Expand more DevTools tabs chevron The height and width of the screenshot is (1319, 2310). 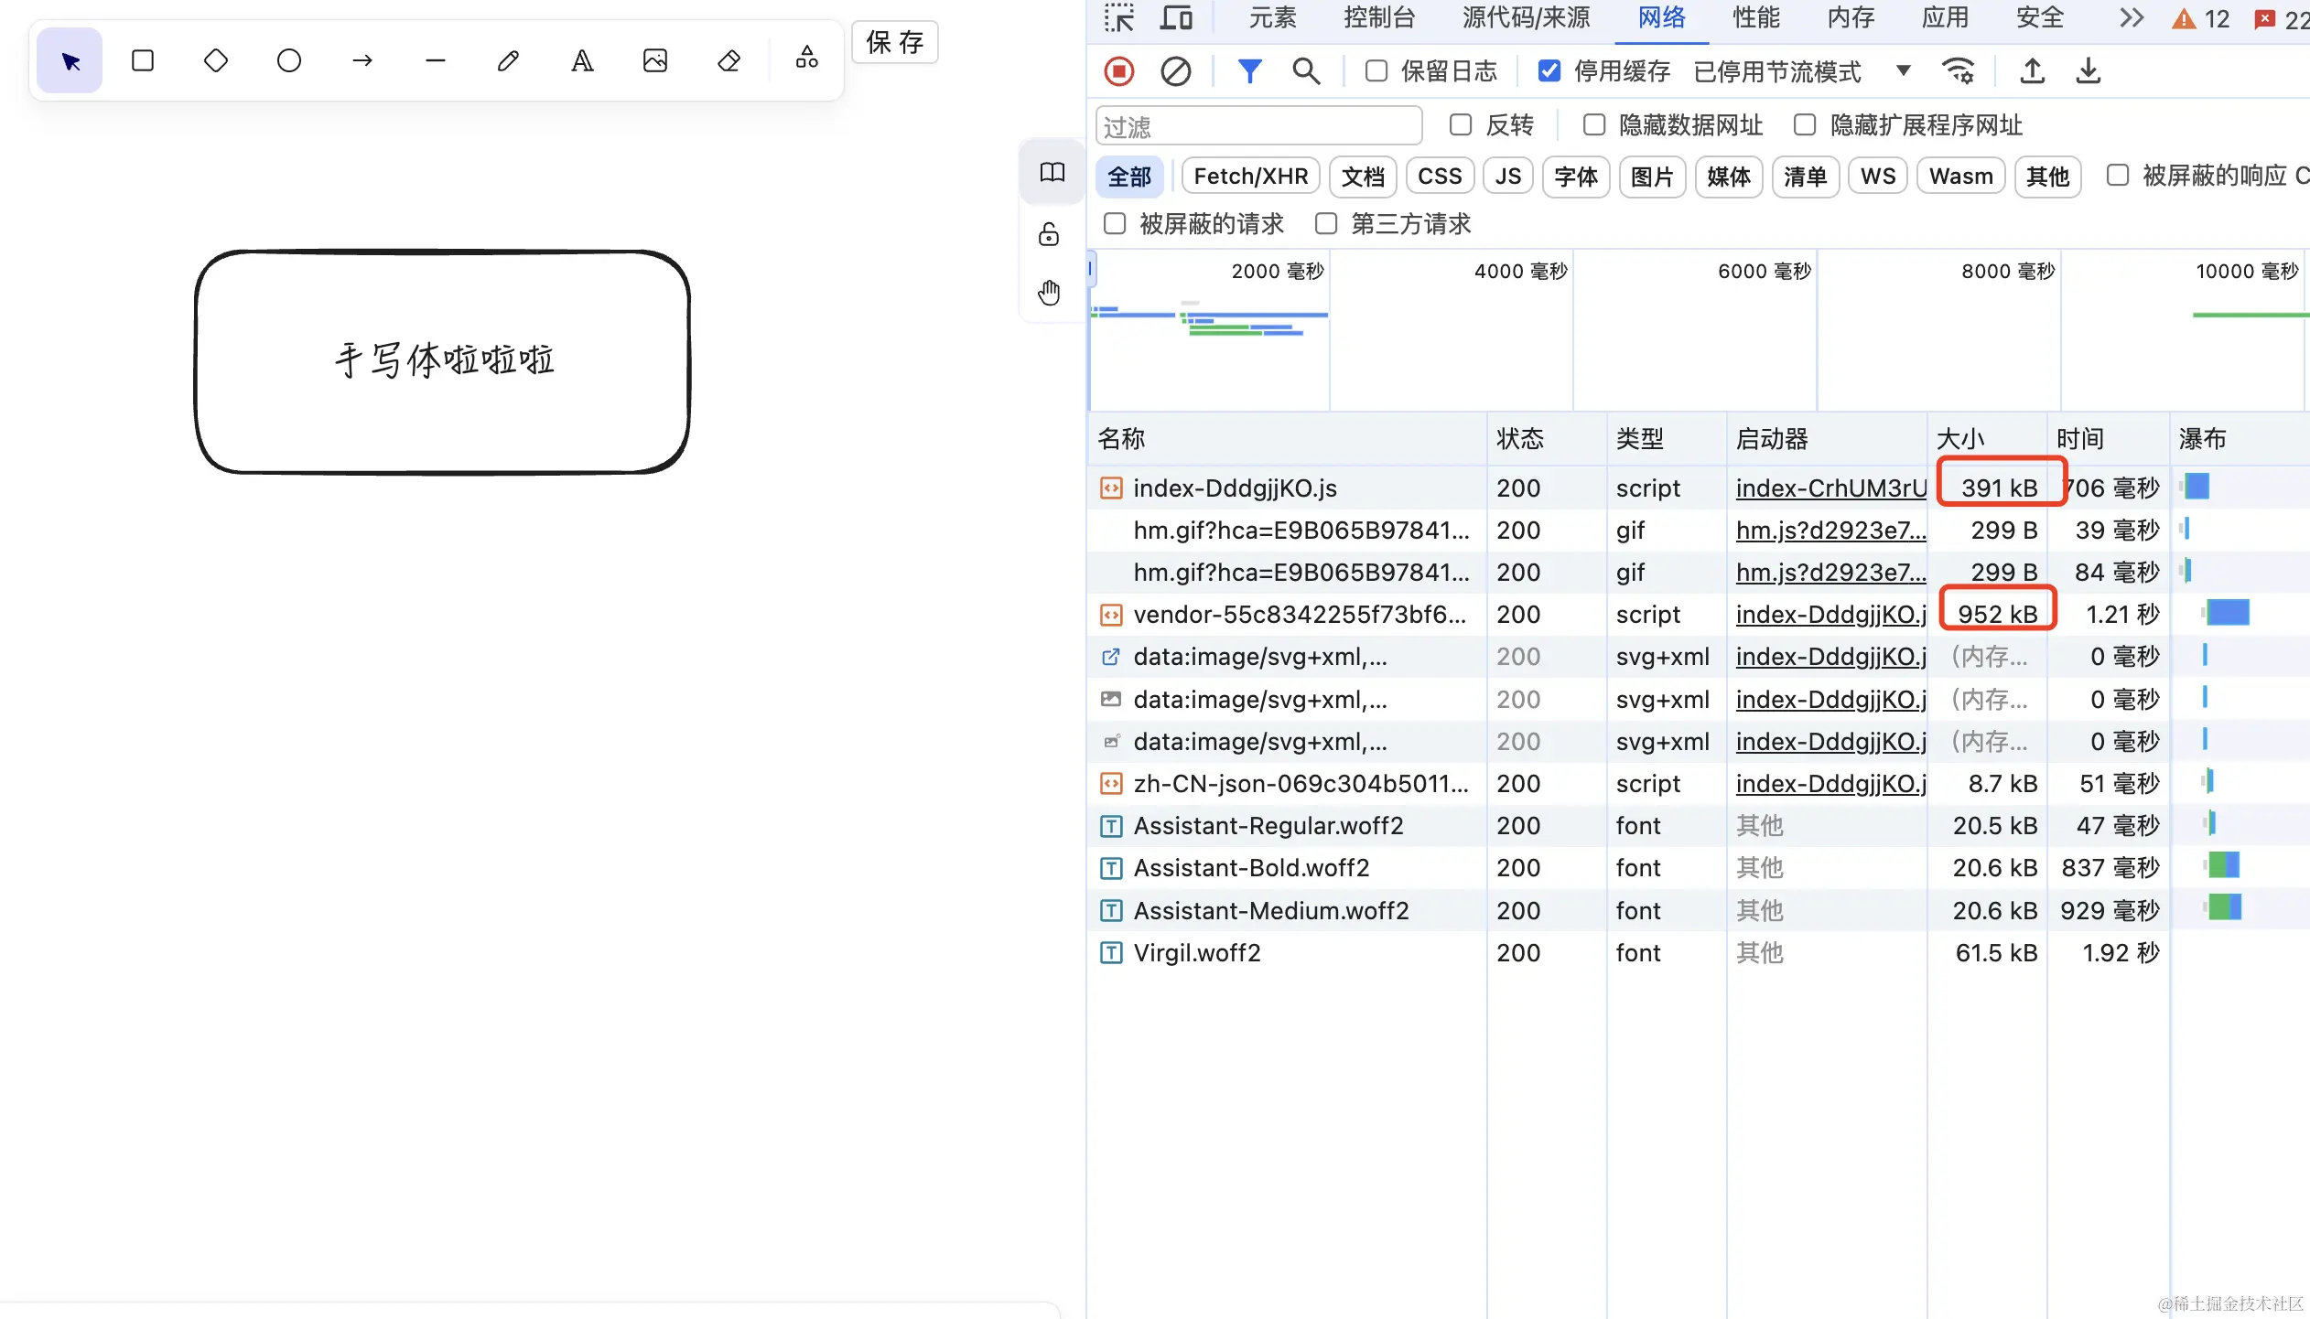coord(2132,18)
